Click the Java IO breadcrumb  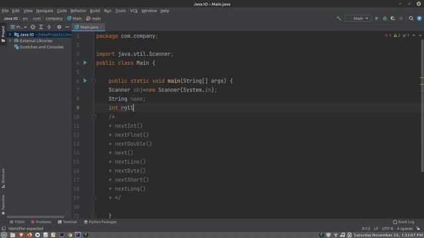point(11,19)
